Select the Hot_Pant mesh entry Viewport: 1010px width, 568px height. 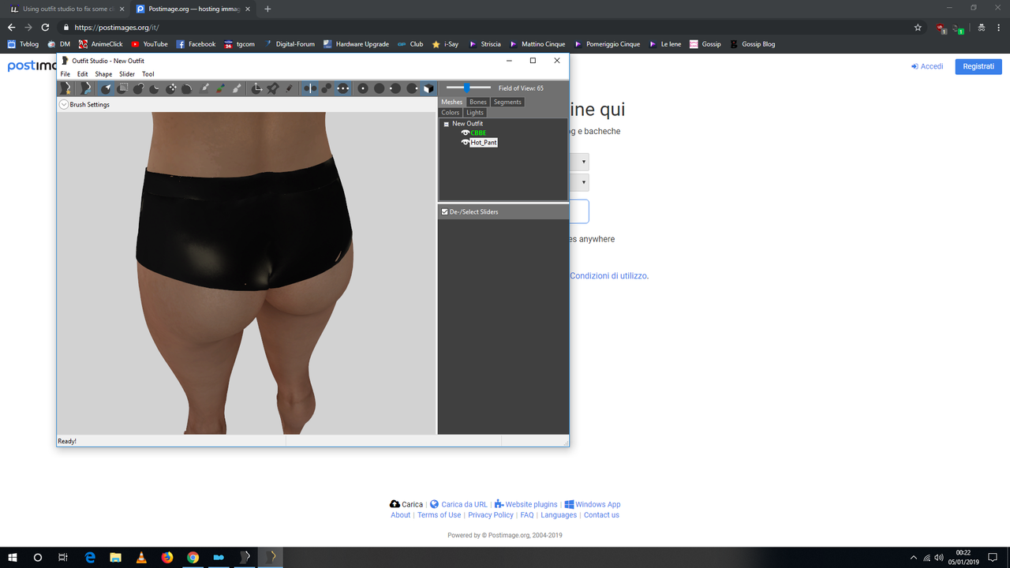point(484,142)
